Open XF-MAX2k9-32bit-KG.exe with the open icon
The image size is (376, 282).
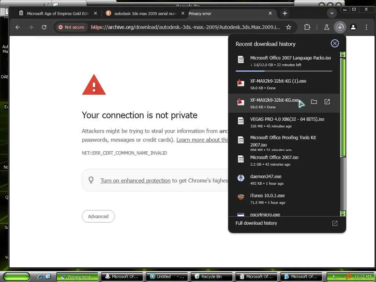tap(327, 102)
